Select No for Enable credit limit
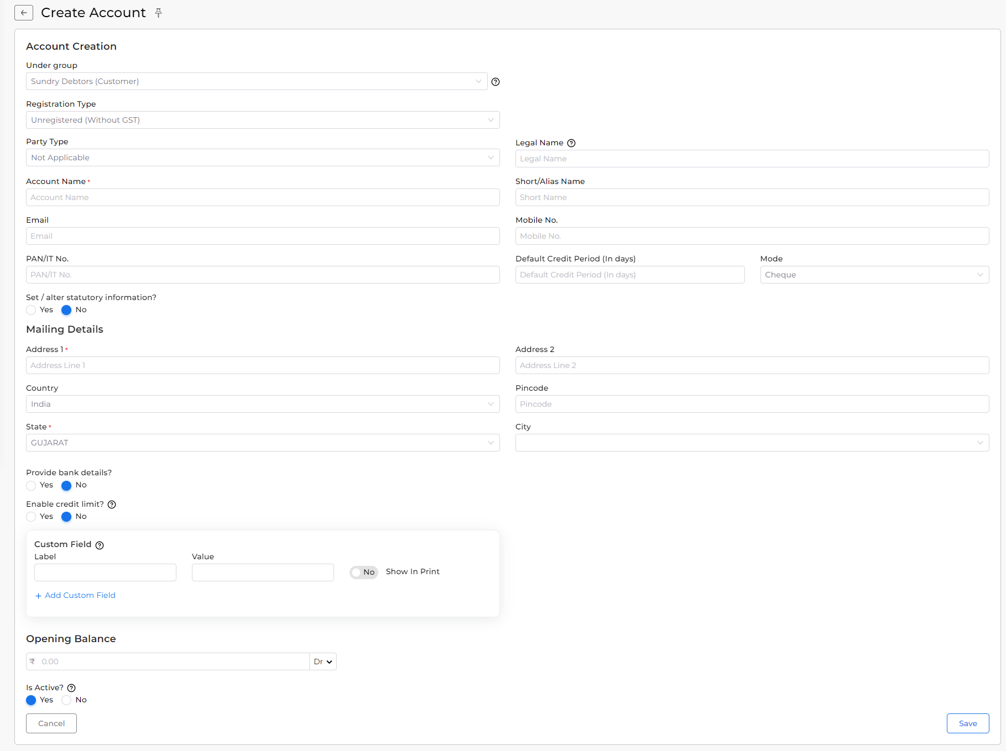 (x=66, y=517)
